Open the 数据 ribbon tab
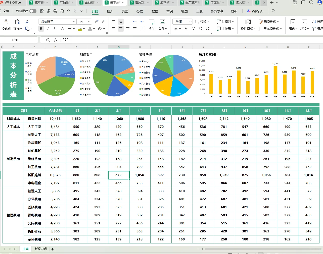This screenshot has height=254, width=323. pos(155,11)
